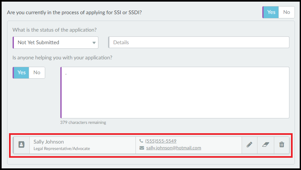Call the (555)555-5549 phone number link
The height and width of the screenshot is (170, 301).
(x=161, y=141)
